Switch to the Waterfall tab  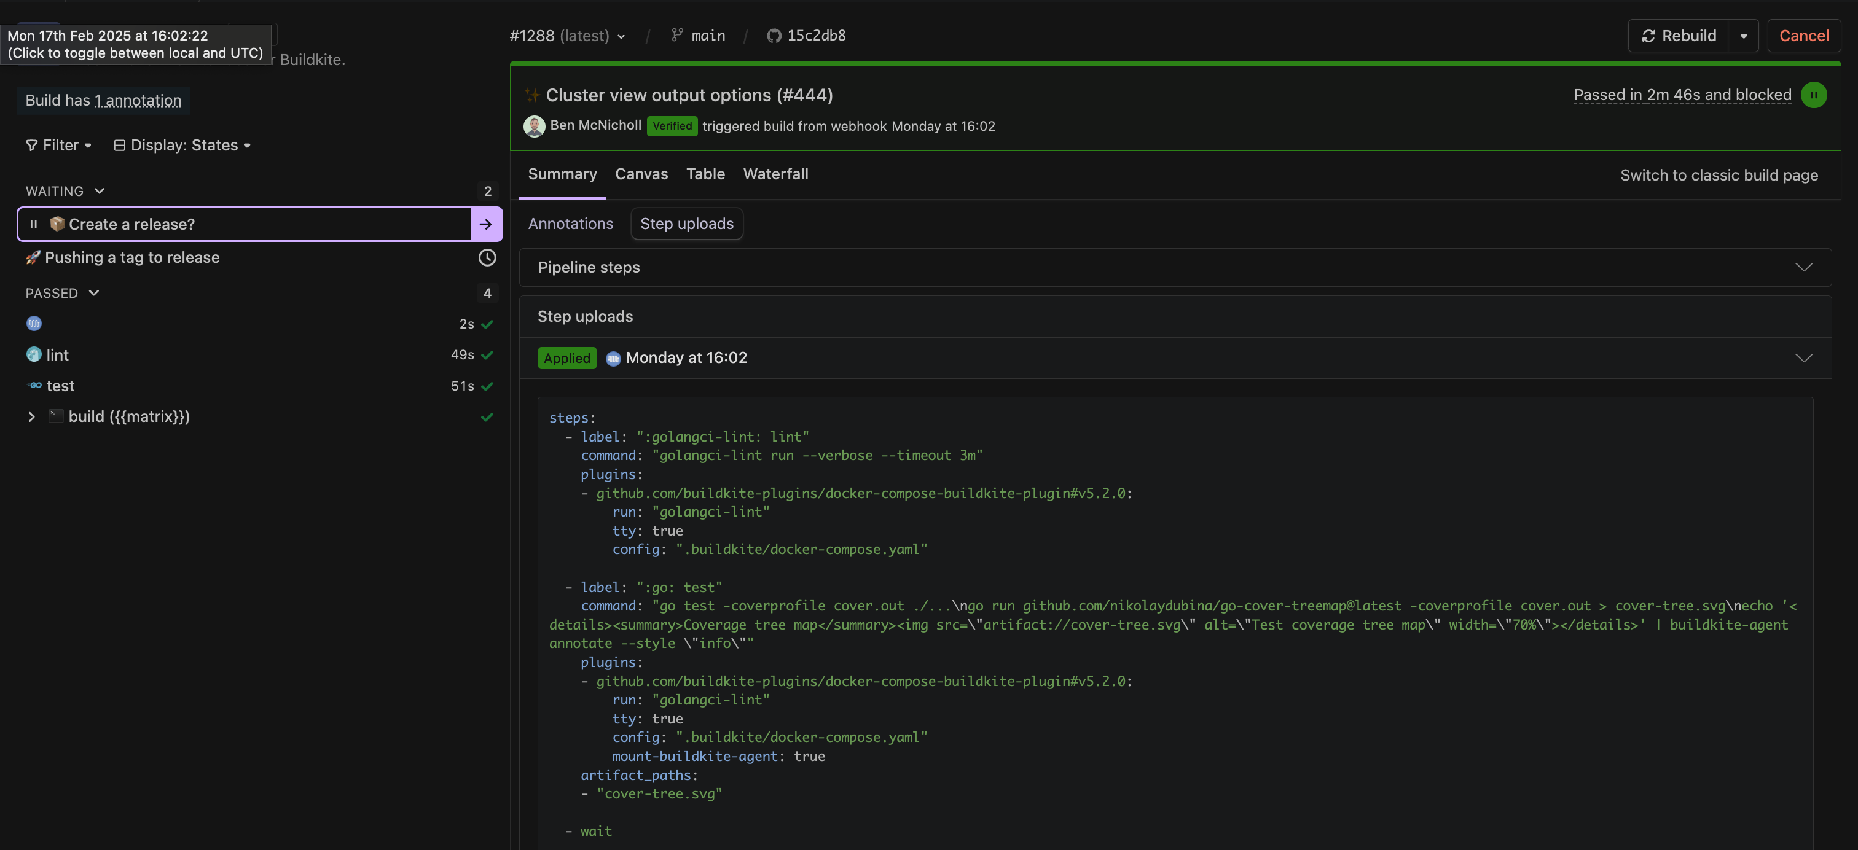[775, 174]
